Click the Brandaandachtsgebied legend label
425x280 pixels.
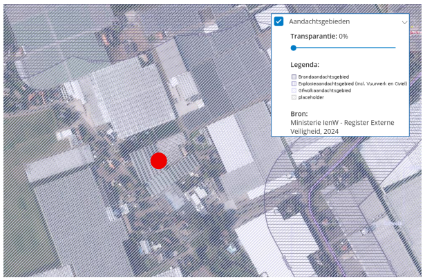[323, 77]
